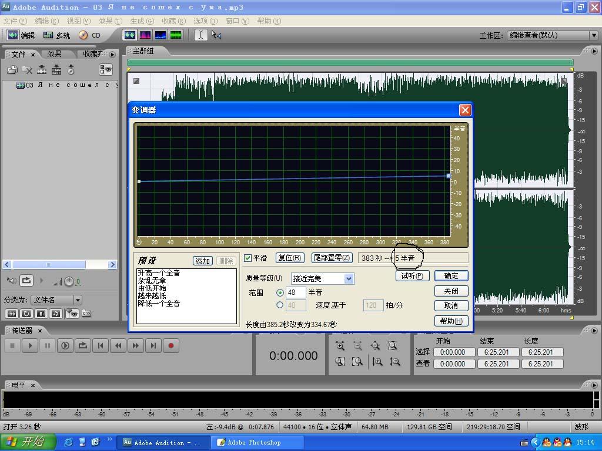Open the 效果 menu in the menu bar
This screenshot has height=451, width=602.
[110, 21]
